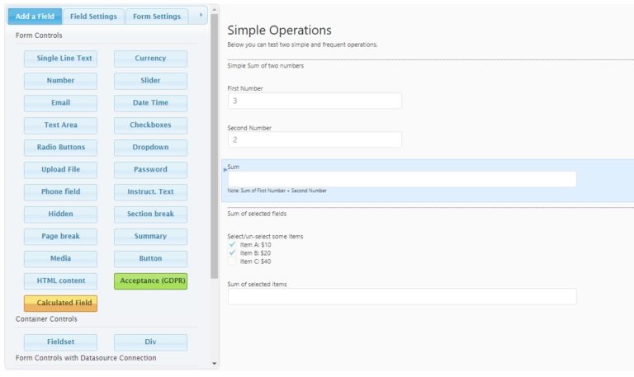The image size is (634, 377).
Task: Click the Below you can test description text
Action: [x=302, y=45]
